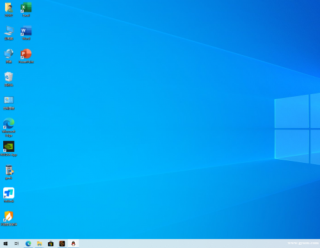
Task: Open the black G app on taskbar
Action: 62,244
